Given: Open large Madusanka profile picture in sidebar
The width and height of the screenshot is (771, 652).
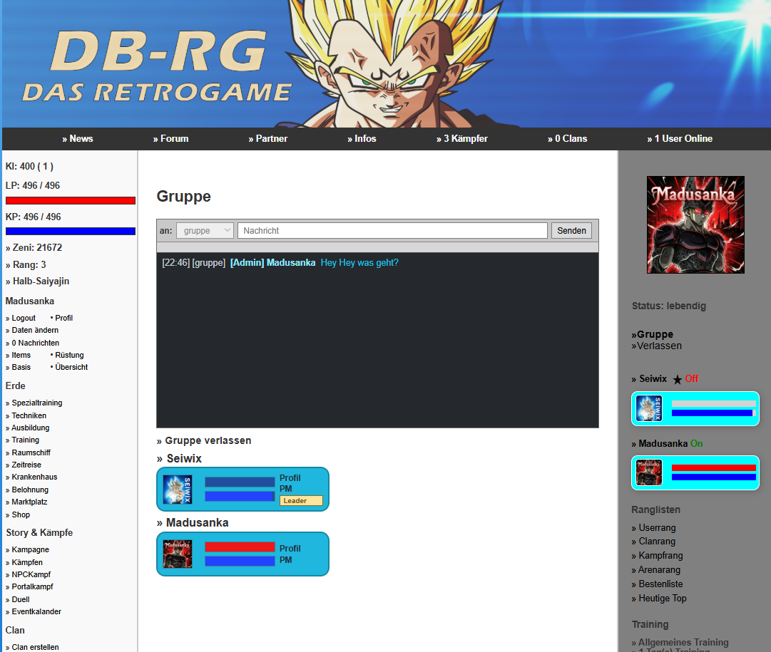Looking at the screenshot, I should (695, 224).
